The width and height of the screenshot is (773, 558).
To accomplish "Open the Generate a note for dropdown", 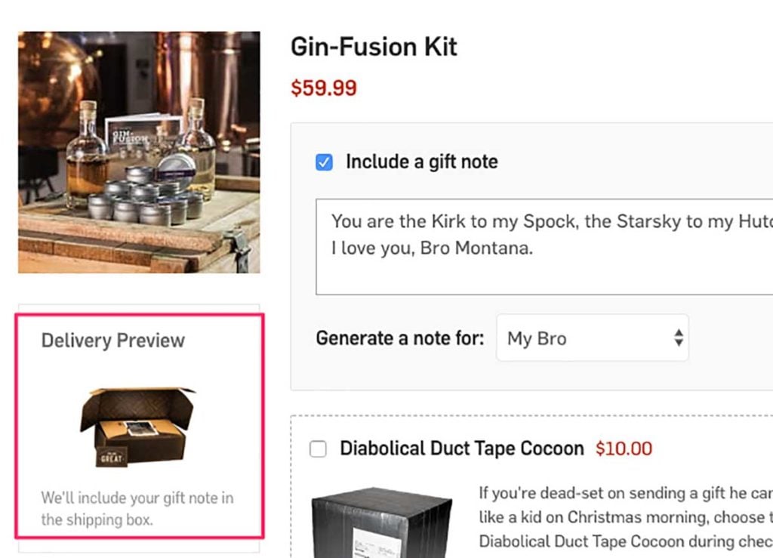I will point(592,338).
